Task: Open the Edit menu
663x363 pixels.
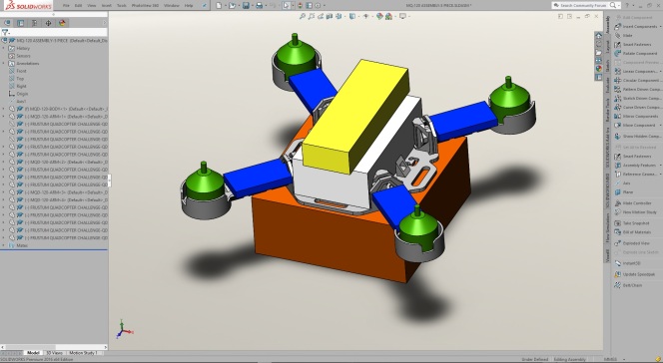Action: coord(78,6)
